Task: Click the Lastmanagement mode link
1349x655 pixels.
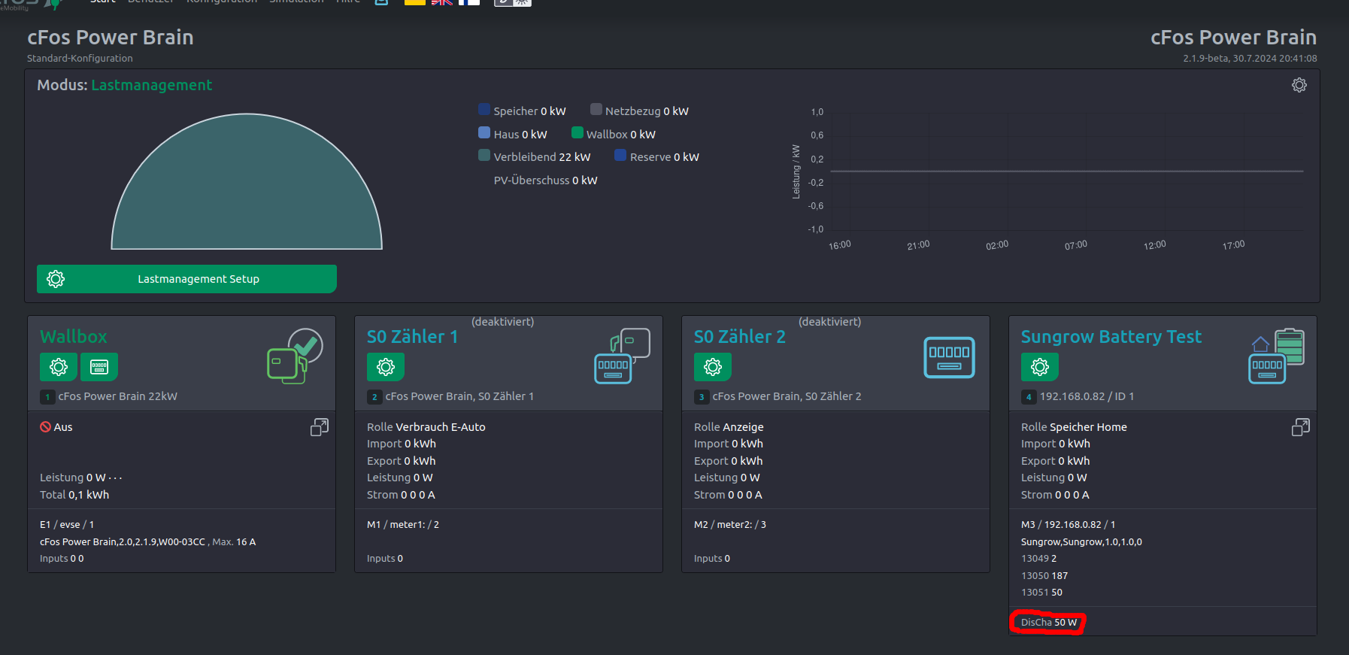Action: 152,85
